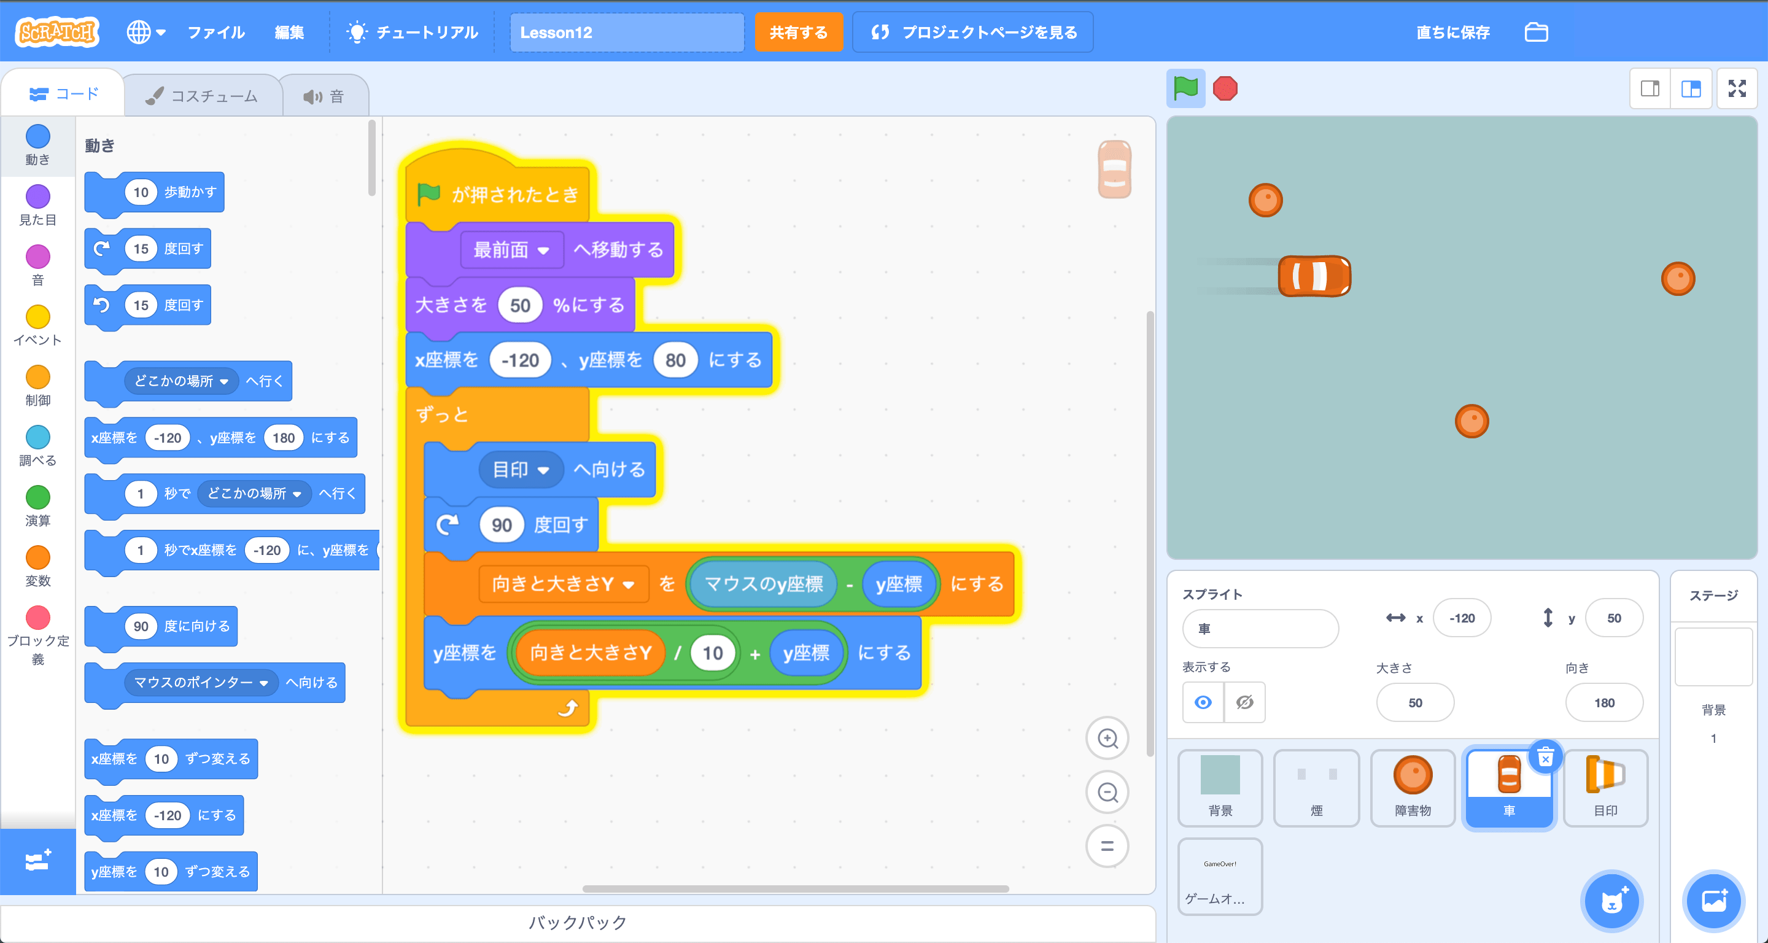Viewport: 1768px width, 943px height.
Task: Open the 向きと大きさY variable dropdown
Action: (x=628, y=584)
